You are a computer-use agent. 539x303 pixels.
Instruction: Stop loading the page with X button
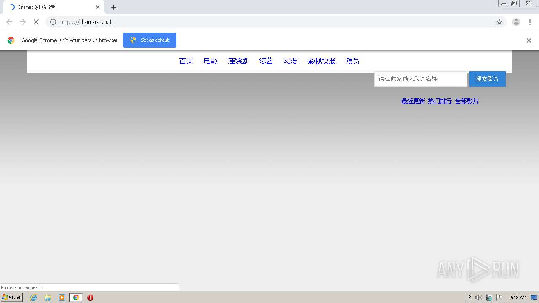tap(36, 22)
